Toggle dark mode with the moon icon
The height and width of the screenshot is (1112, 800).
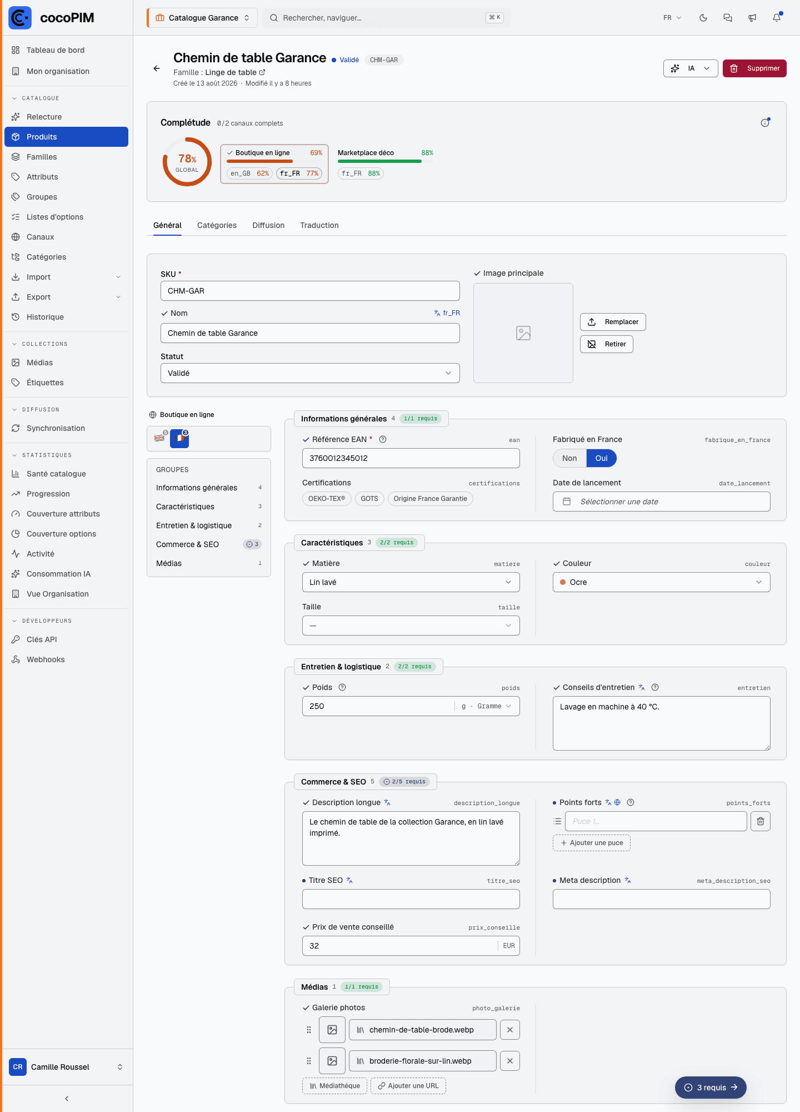click(703, 18)
